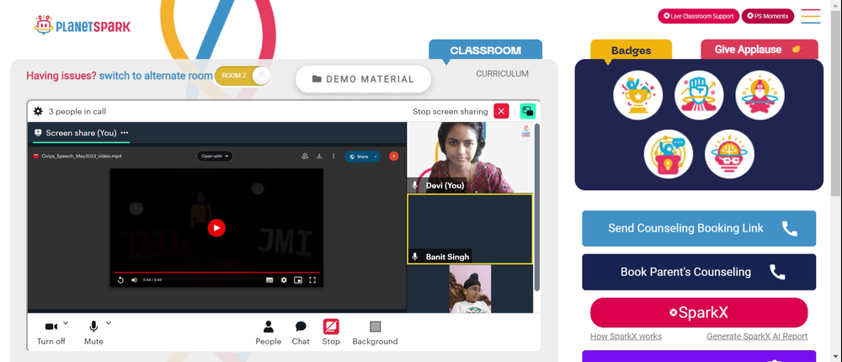The width and height of the screenshot is (842, 362).
Task: Mute the video player volume icon
Action: point(134,279)
